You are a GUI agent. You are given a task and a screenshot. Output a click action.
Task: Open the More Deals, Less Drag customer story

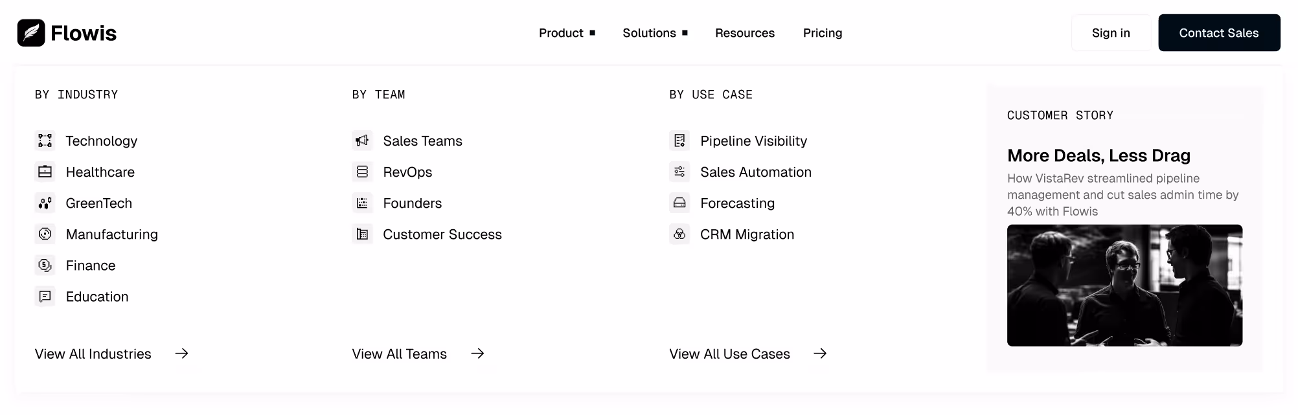coord(1098,155)
